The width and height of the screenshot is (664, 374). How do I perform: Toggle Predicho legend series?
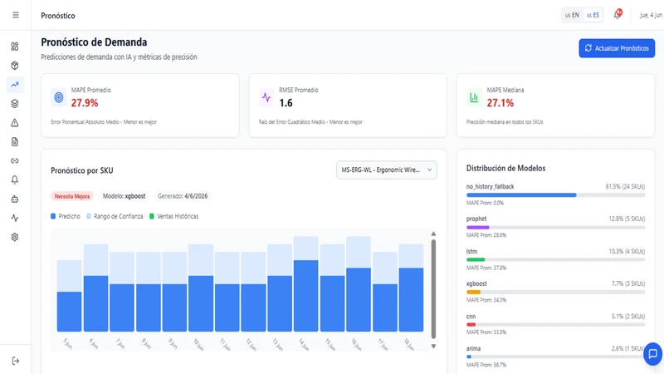66,216
